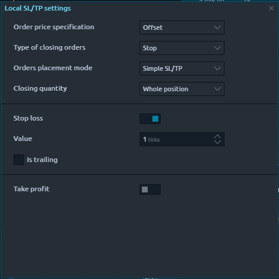The image size is (279, 279).
Task: Click the chevron arrow beside Stop
Action: pyautogui.click(x=217, y=48)
